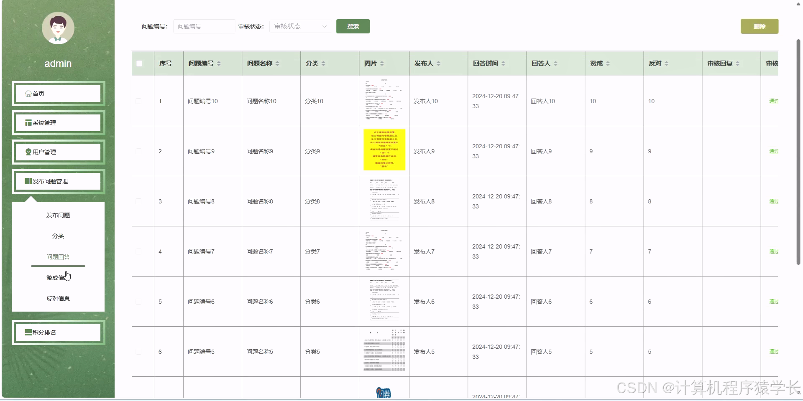The height and width of the screenshot is (401, 803).
Task: Sort by 回答时间 column arrows
Action: pyautogui.click(x=503, y=63)
